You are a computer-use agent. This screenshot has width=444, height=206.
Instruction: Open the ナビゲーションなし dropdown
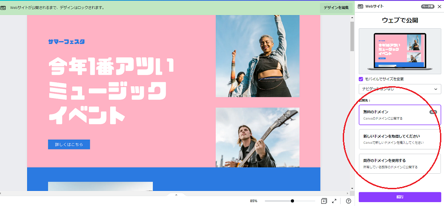pyautogui.click(x=400, y=89)
